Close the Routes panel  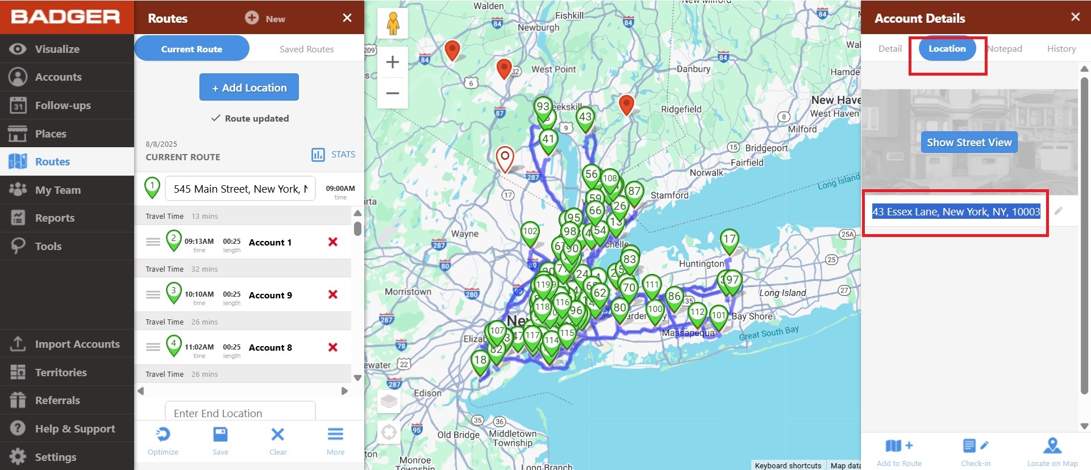click(x=347, y=18)
